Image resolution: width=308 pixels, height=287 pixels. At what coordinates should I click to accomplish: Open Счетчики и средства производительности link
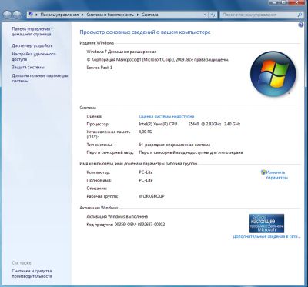click(x=32, y=274)
